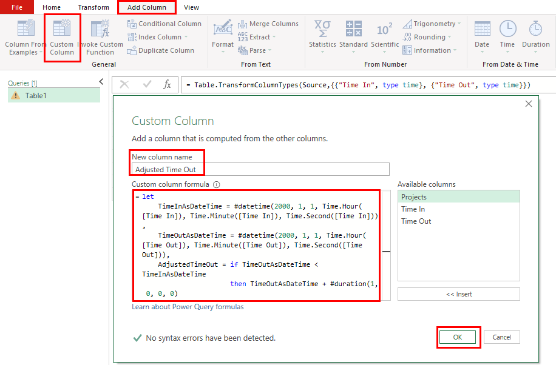Click the Column From Examples icon
This screenshot has width=556, height=365.
(26, 28)
